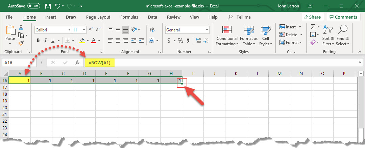Click the Wrap Text icon

click(152, 30)
